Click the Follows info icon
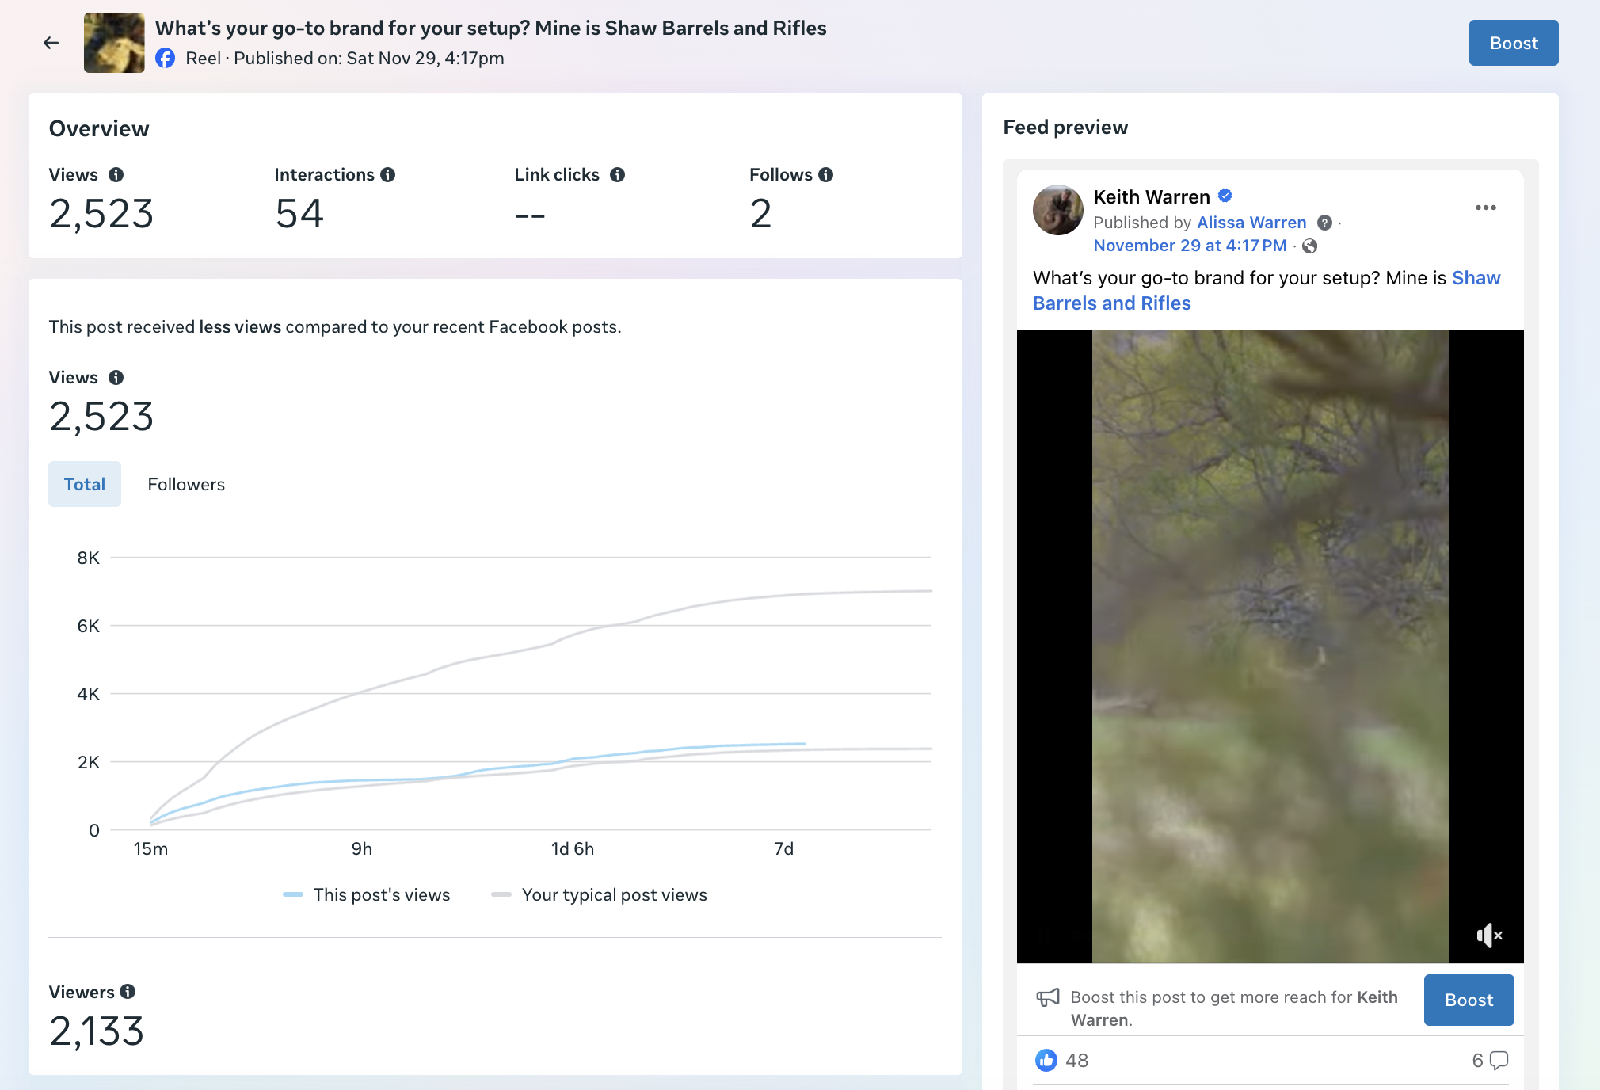 (826, 175)
